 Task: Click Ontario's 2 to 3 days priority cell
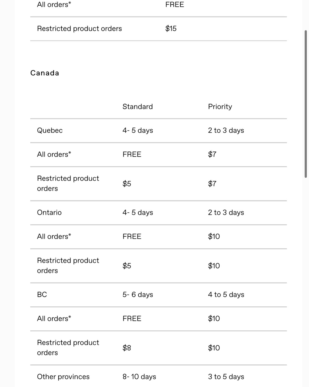tap(226, 213)
